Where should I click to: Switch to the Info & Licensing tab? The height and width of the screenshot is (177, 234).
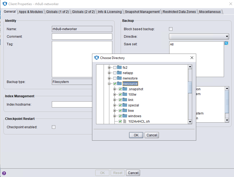point(110,12)
